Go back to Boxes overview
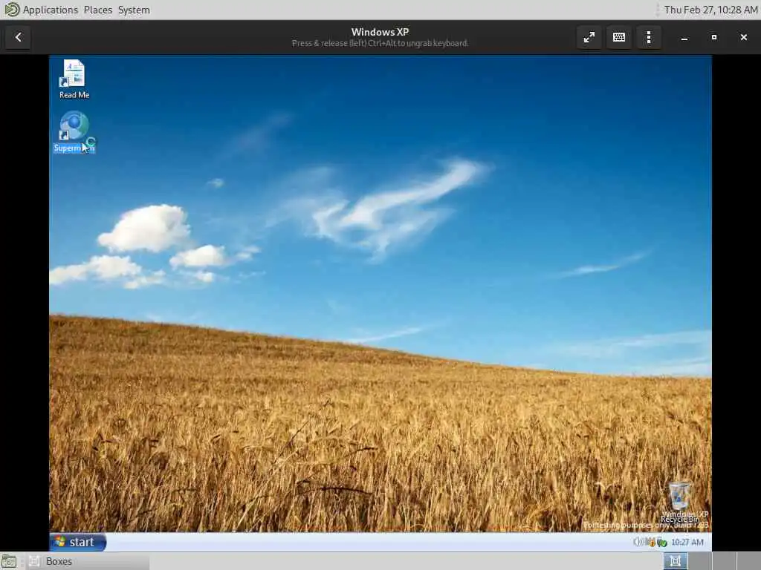 [18, 37]
